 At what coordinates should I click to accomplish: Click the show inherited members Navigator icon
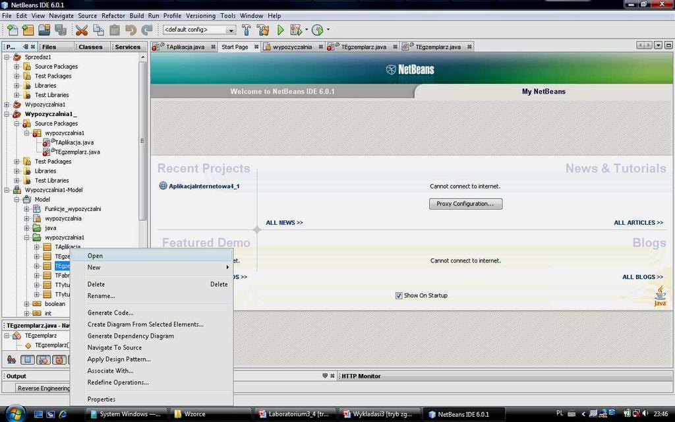point(12,359)
